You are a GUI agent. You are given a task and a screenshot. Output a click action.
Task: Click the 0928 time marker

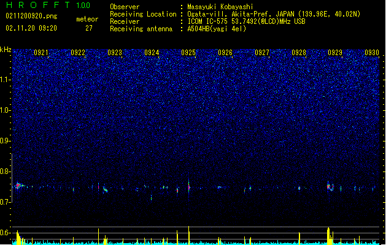pos(299,53)
